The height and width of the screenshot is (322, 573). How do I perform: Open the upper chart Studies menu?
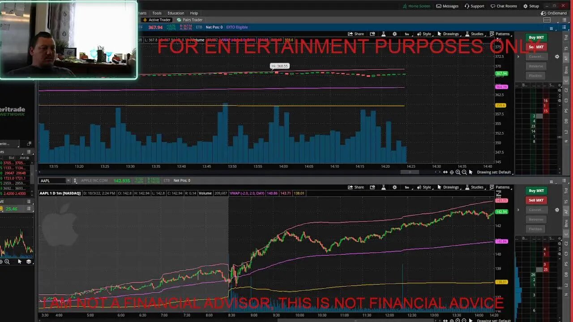point(475,34)
